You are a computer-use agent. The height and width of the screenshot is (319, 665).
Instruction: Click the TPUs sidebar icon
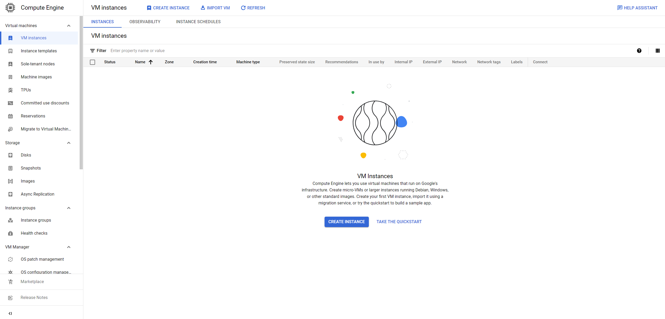tap(10, 90)
